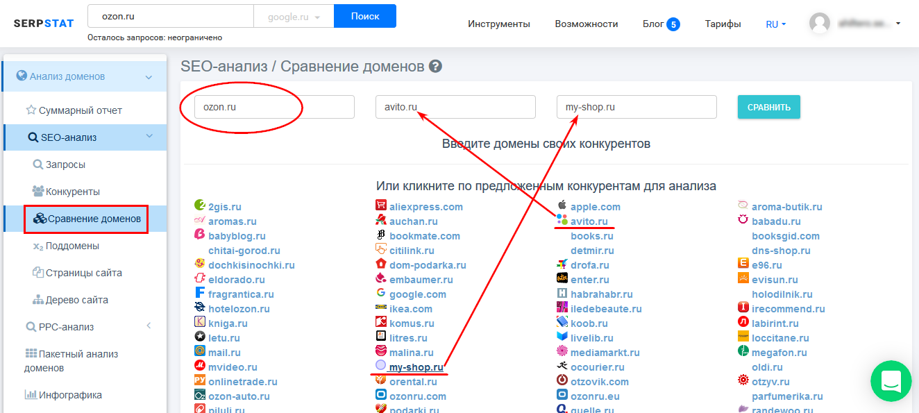This screenshot has height=413, width=919.
Task: Open the Тарифы menu item
Action: [x=723, y=24]
